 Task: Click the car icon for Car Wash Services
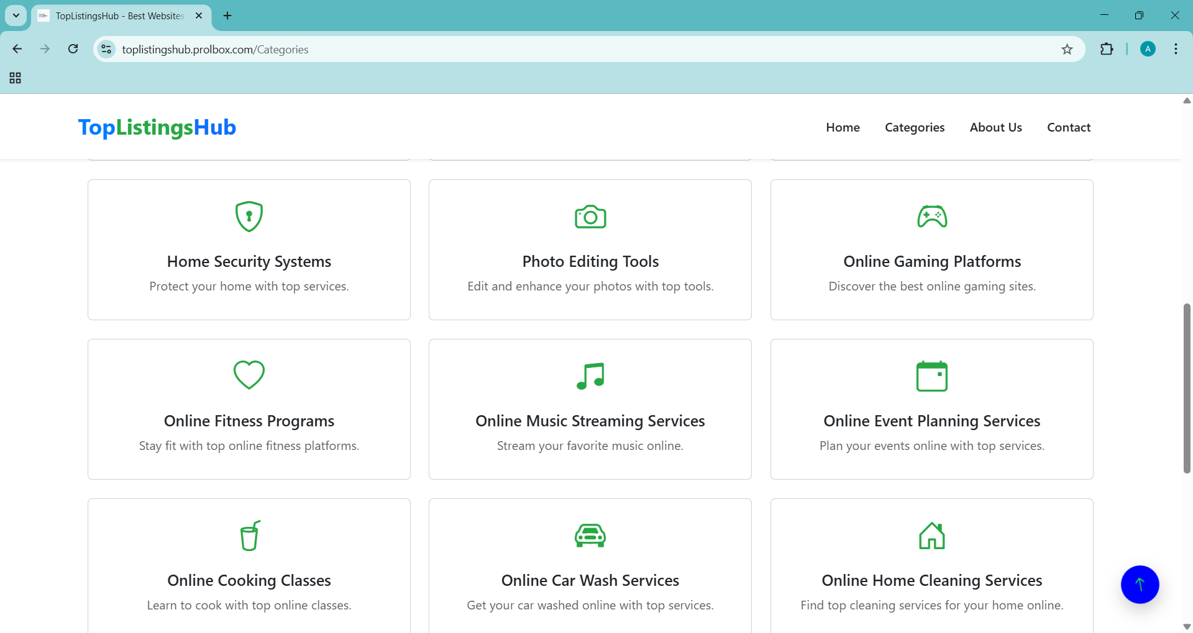(590, 536)
